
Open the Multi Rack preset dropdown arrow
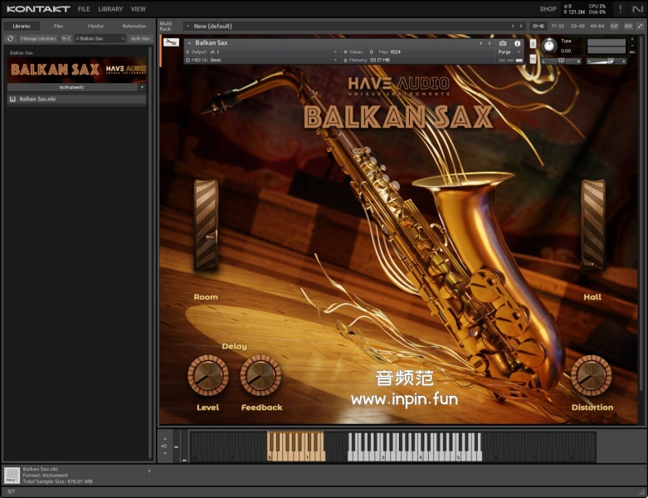188,26
